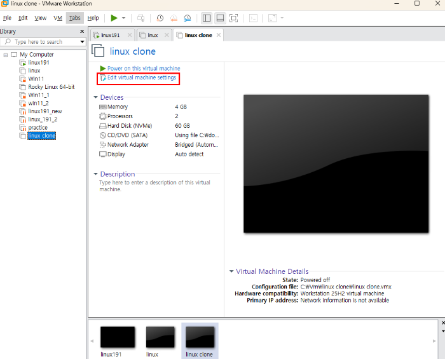Open the File menu

point(7,18)
